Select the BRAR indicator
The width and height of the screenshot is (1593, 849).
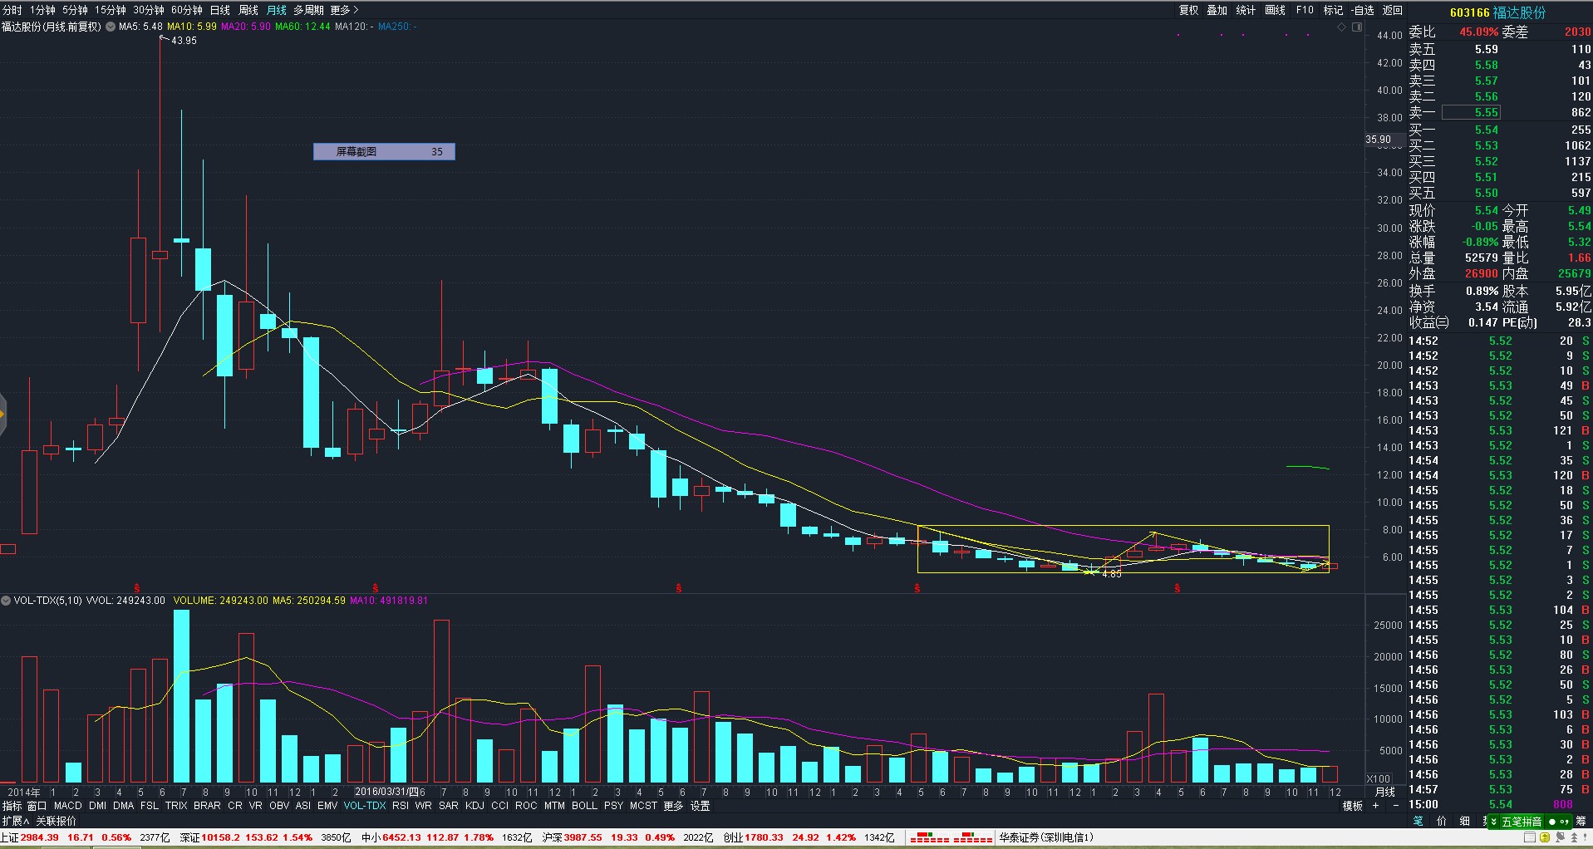207,806
